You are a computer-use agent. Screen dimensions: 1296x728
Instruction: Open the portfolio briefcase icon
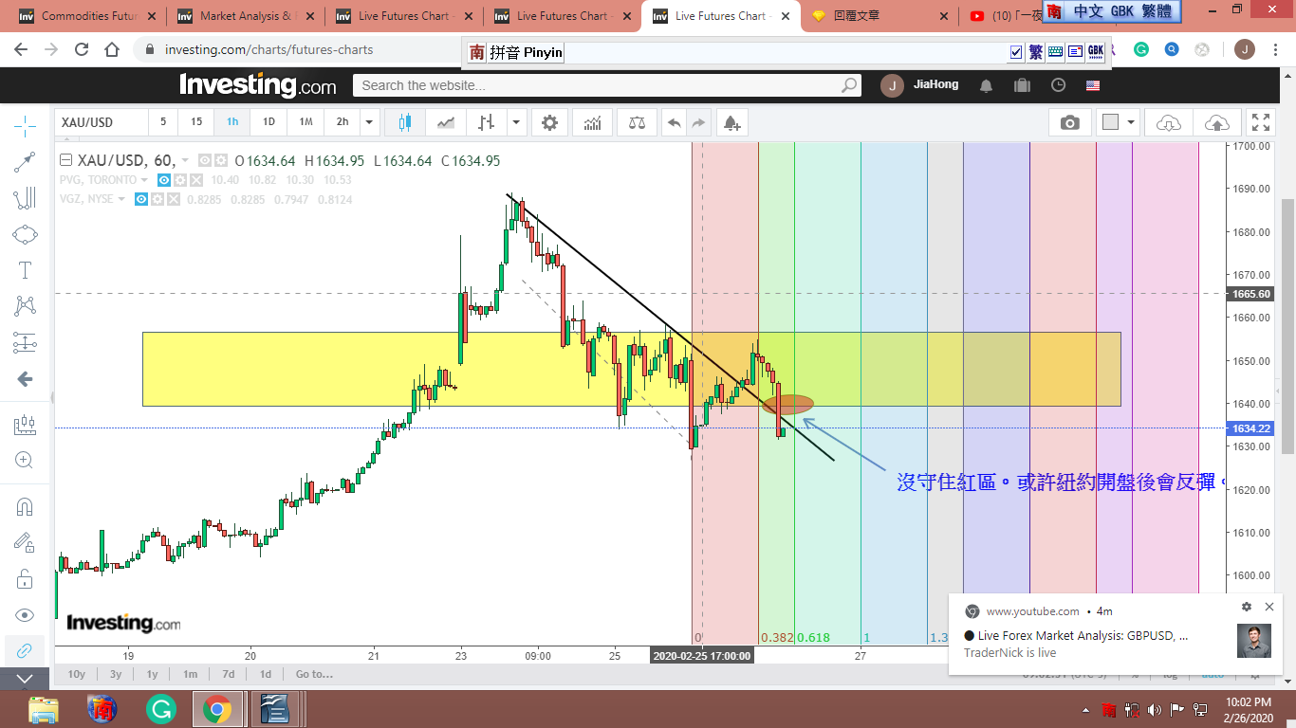[1022, 85]
